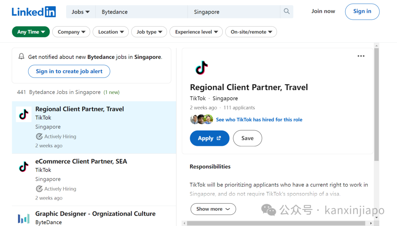The image size is (397, 226).
Task: Click the LinkedIn logo
Action: pyautogui.click(x=34, y=12)
